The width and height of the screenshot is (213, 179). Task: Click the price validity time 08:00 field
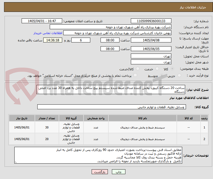coord(110,49)
